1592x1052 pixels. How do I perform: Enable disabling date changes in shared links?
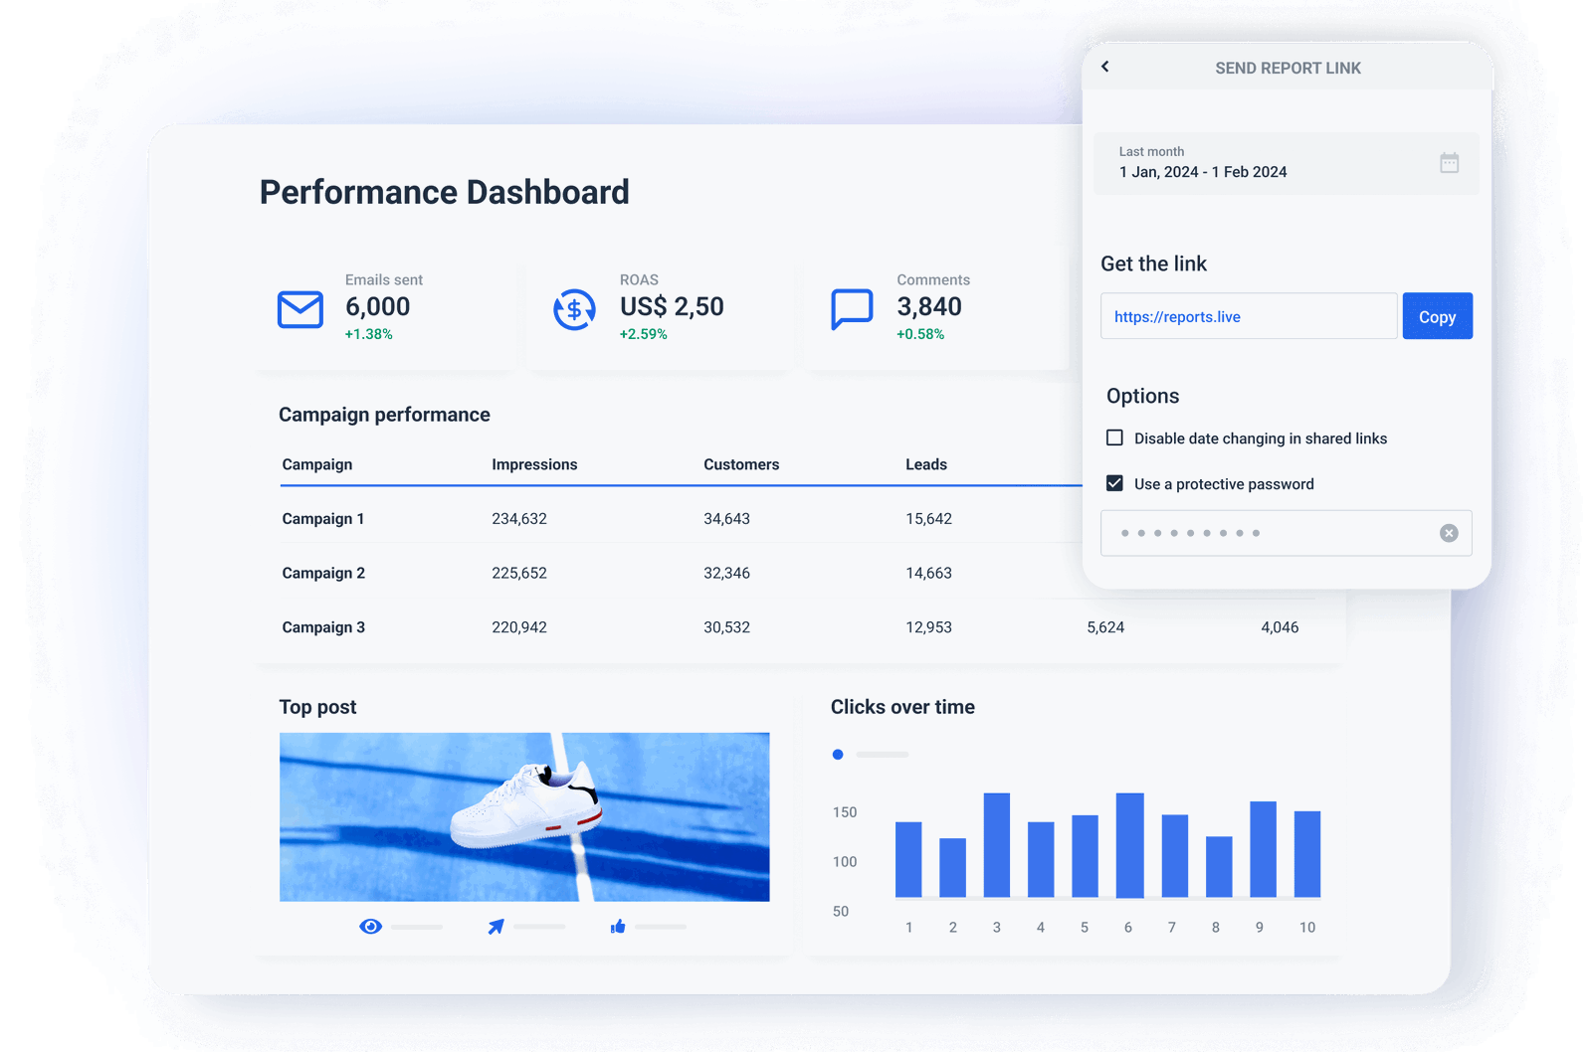click(x=1112, y=437)
